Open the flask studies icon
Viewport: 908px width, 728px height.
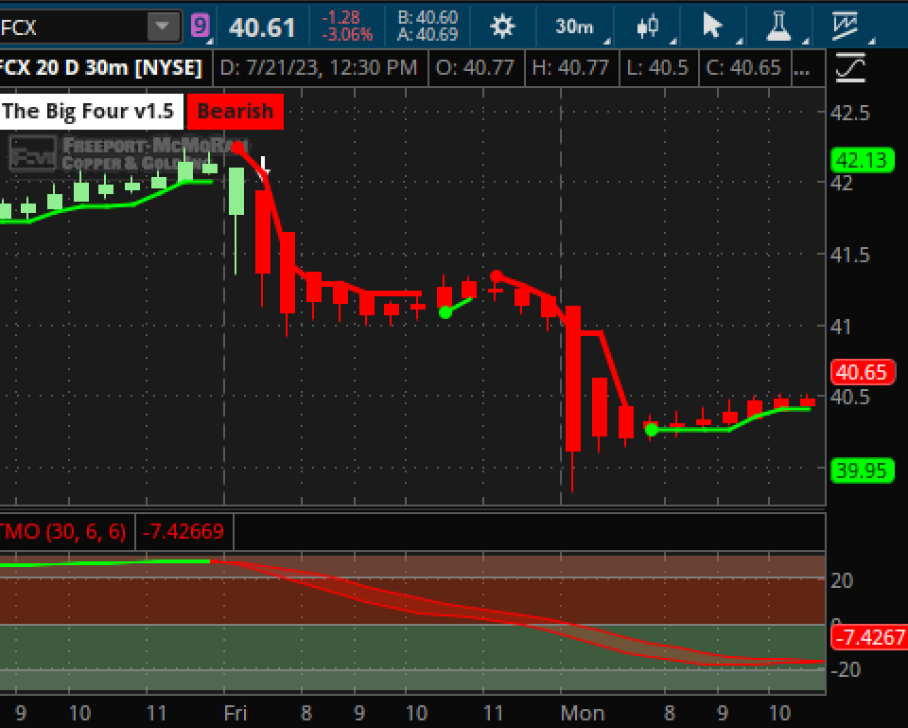click(x=778, y=27)
